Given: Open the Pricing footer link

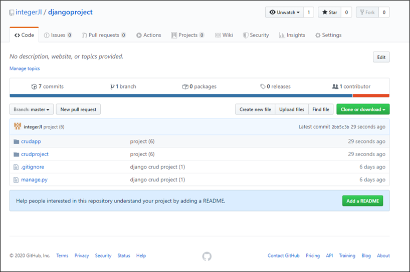Looking at the screenshot, I should click(x=313, y=255).
